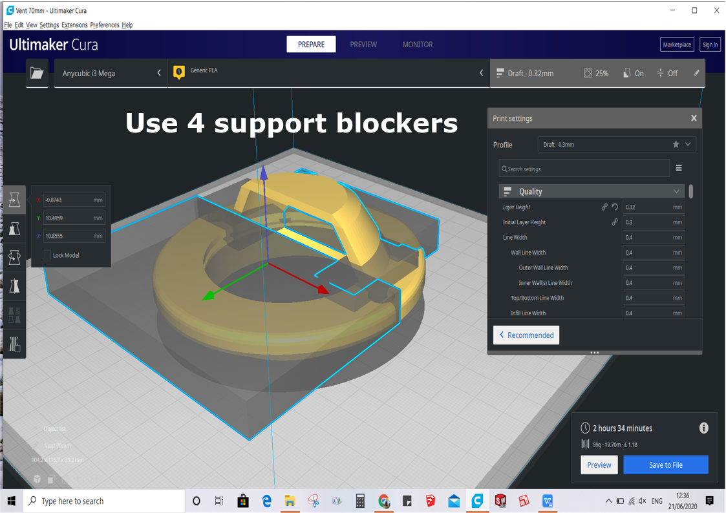Viewport: 726px width, 513px height.
Task: Click the Initial Layer Height link icon
Action: pyautogui.click(x=614, y=222)
